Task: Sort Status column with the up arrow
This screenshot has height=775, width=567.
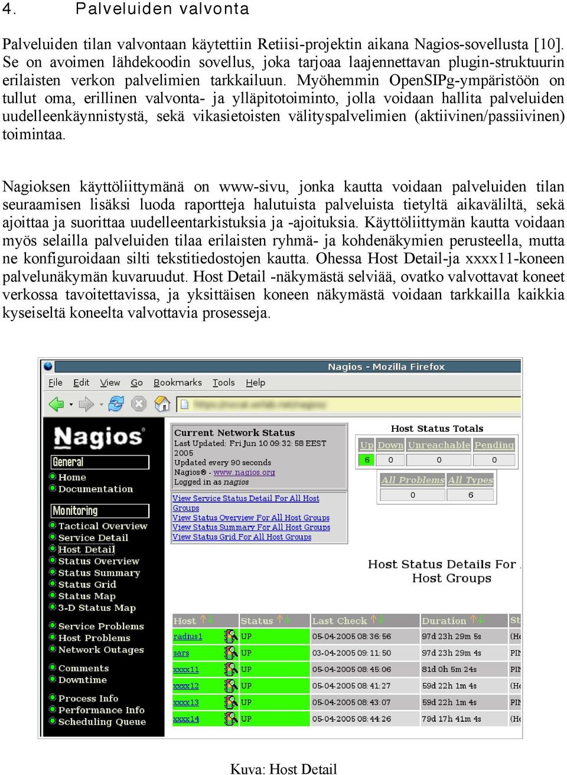Action: click(x=280, y=620)
